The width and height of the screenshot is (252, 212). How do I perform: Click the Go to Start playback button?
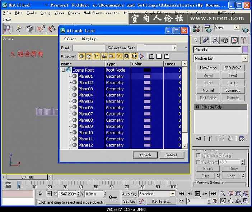pyautogui.click(x=181, y=194)
